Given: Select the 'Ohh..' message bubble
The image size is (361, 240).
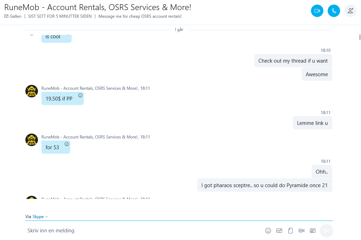Looking at the screenshot, I should point(322,171).
